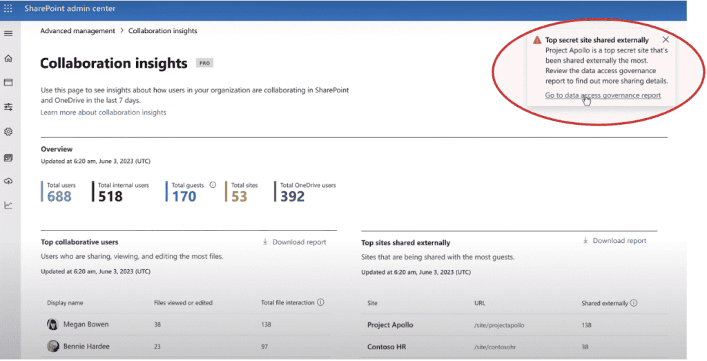Open the Sites sidebar icon
Screen dimensions: 707x361
tap(8, 82)
